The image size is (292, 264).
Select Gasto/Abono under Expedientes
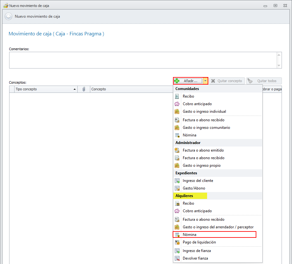(218, 188)
